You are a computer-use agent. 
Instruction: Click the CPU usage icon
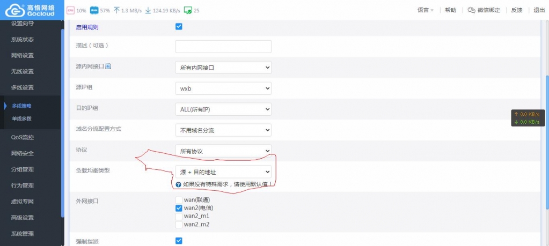(71, 11)
